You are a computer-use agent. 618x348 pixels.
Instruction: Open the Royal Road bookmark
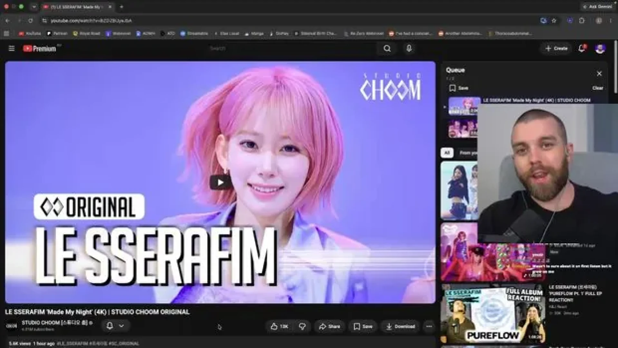coord(86,34)
